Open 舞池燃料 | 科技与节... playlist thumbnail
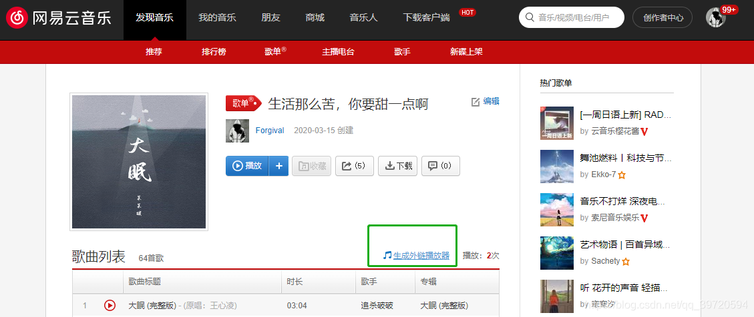 [x=557, y=166]
